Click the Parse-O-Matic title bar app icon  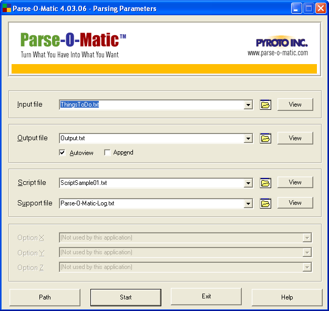7,8
